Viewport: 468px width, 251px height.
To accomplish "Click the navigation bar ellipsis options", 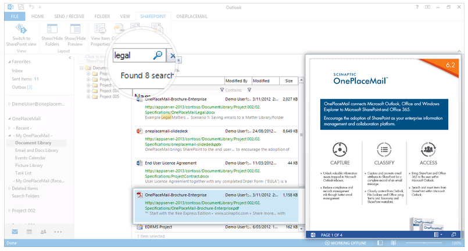I will tap(58, 231).
